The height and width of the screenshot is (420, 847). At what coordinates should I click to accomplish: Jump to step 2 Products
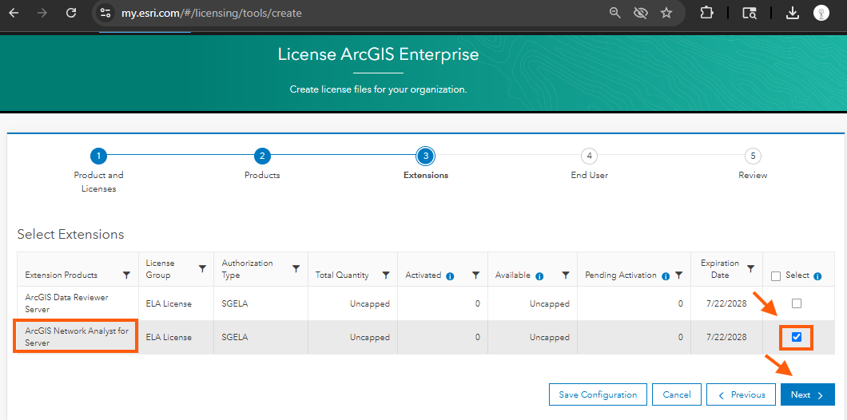click(262, 156)
